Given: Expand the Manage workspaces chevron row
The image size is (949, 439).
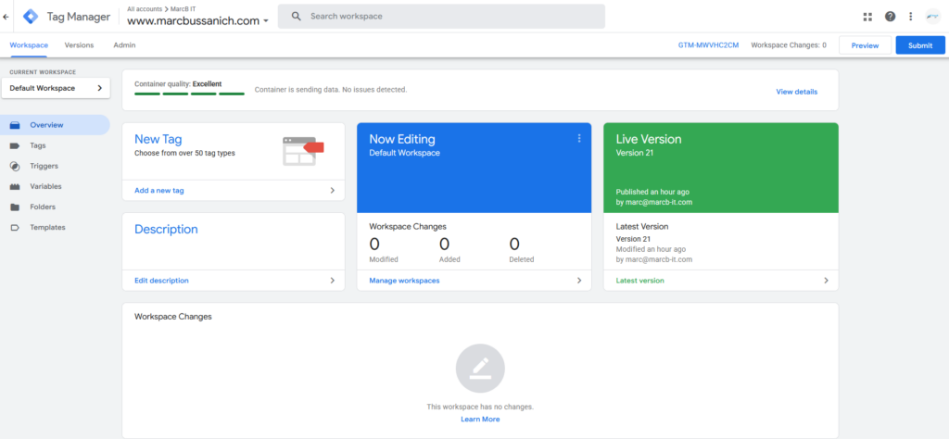Looking at the screenshot, I should pos(474,280).
